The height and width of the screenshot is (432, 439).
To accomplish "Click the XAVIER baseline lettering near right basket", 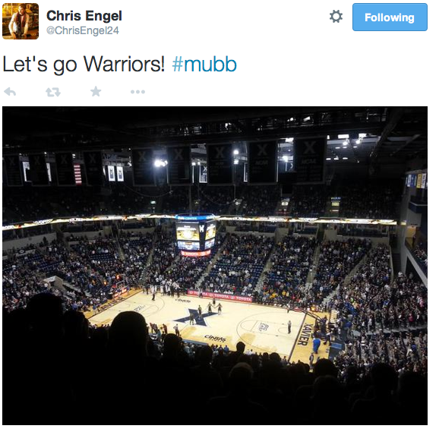I will (x=302, y=334).
